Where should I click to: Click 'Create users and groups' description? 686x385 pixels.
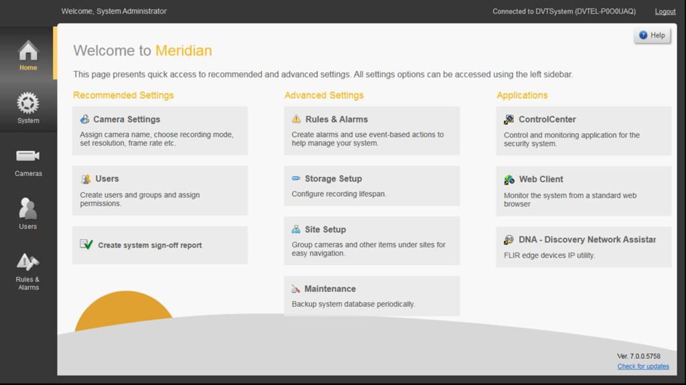point(139,199)
